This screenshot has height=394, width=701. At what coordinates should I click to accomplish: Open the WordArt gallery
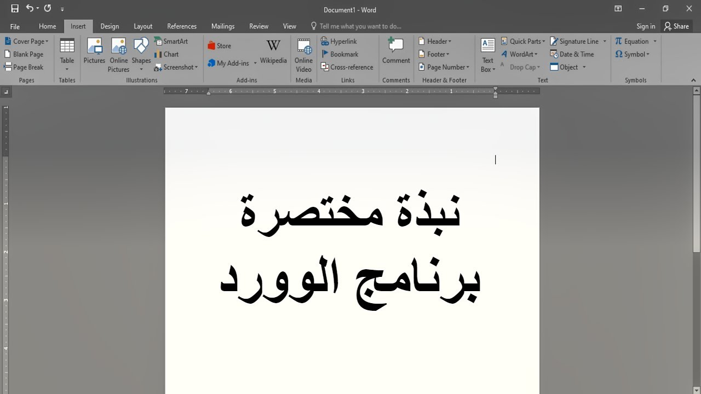point(519,54)
